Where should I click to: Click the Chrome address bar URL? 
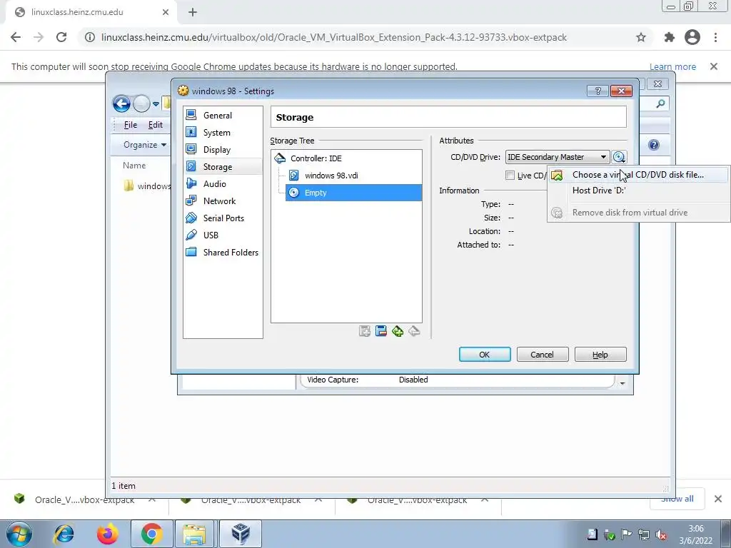coord(334,37)
